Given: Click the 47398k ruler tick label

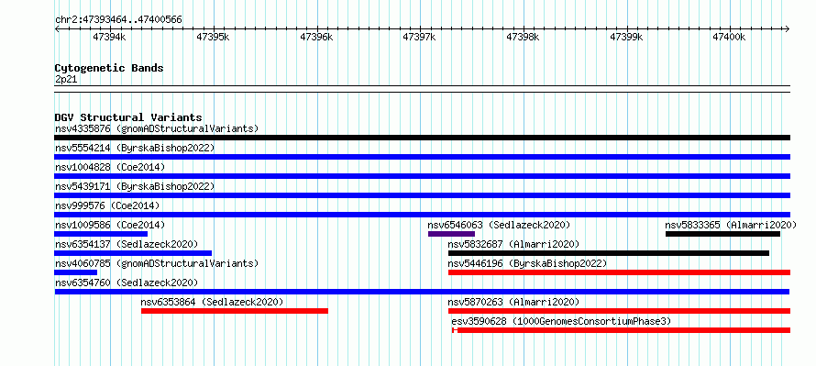Looking at the screenshot, I should (x=523, y=37).
